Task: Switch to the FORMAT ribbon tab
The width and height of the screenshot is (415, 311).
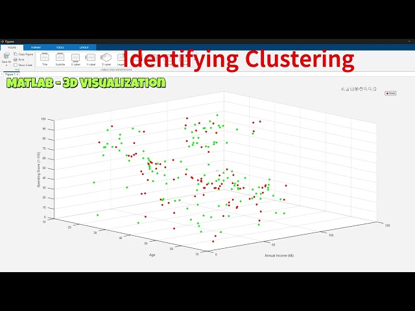Action: click(36, 47)
